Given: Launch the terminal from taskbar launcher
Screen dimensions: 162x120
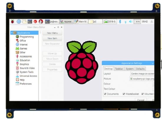Looking at the screenshot, I should 30,22.
